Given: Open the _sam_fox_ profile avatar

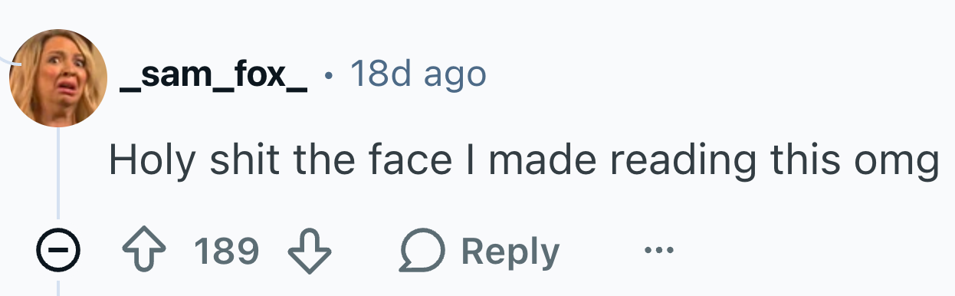Looking at the screenshot, I should click(58, 77).
